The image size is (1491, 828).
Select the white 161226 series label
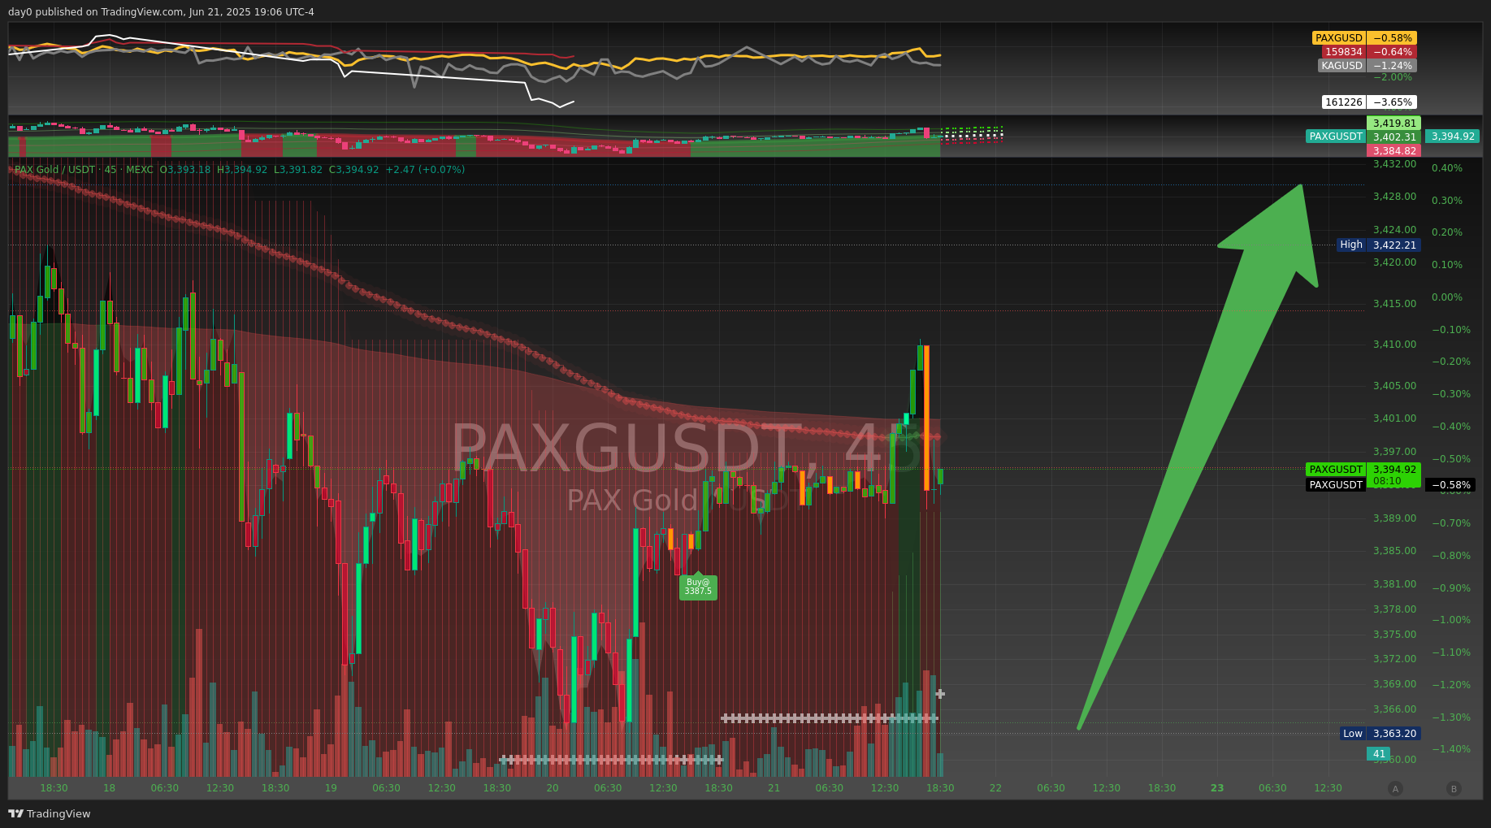click(1344, 102)
